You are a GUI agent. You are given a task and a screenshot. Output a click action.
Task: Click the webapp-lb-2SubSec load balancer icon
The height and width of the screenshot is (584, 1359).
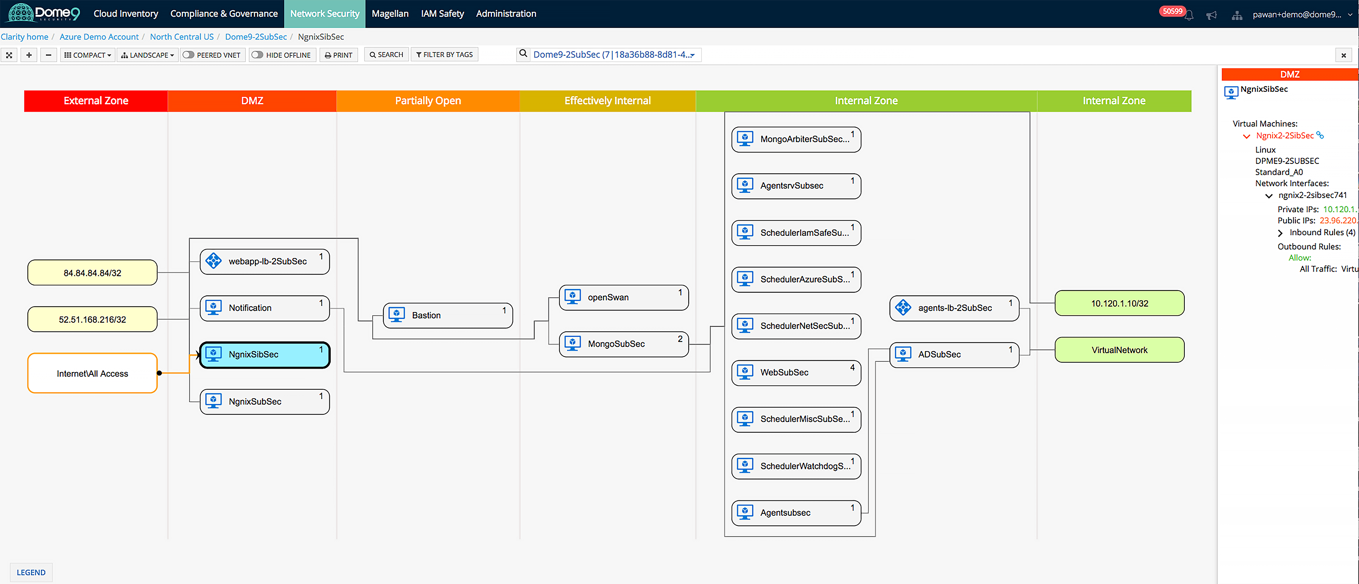coord(213,261)
